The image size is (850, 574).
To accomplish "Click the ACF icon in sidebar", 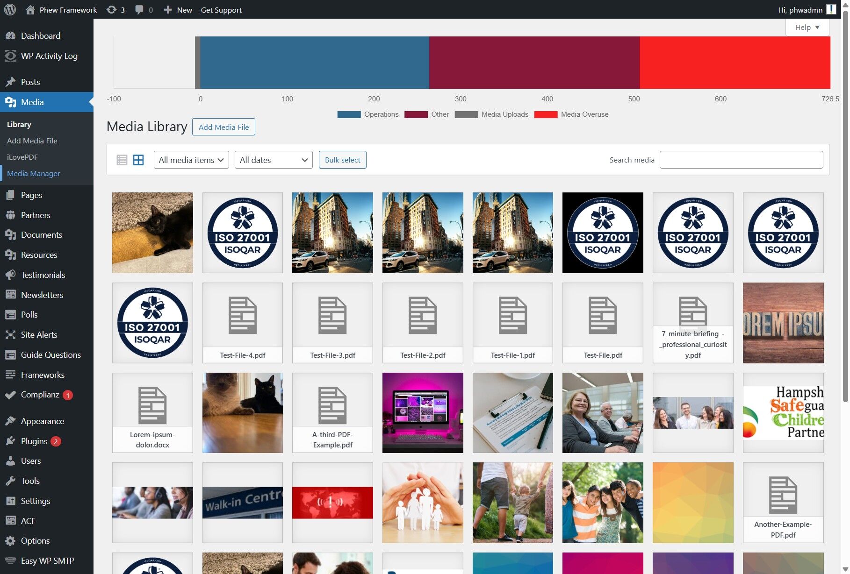I will click(x=10, y=521).
